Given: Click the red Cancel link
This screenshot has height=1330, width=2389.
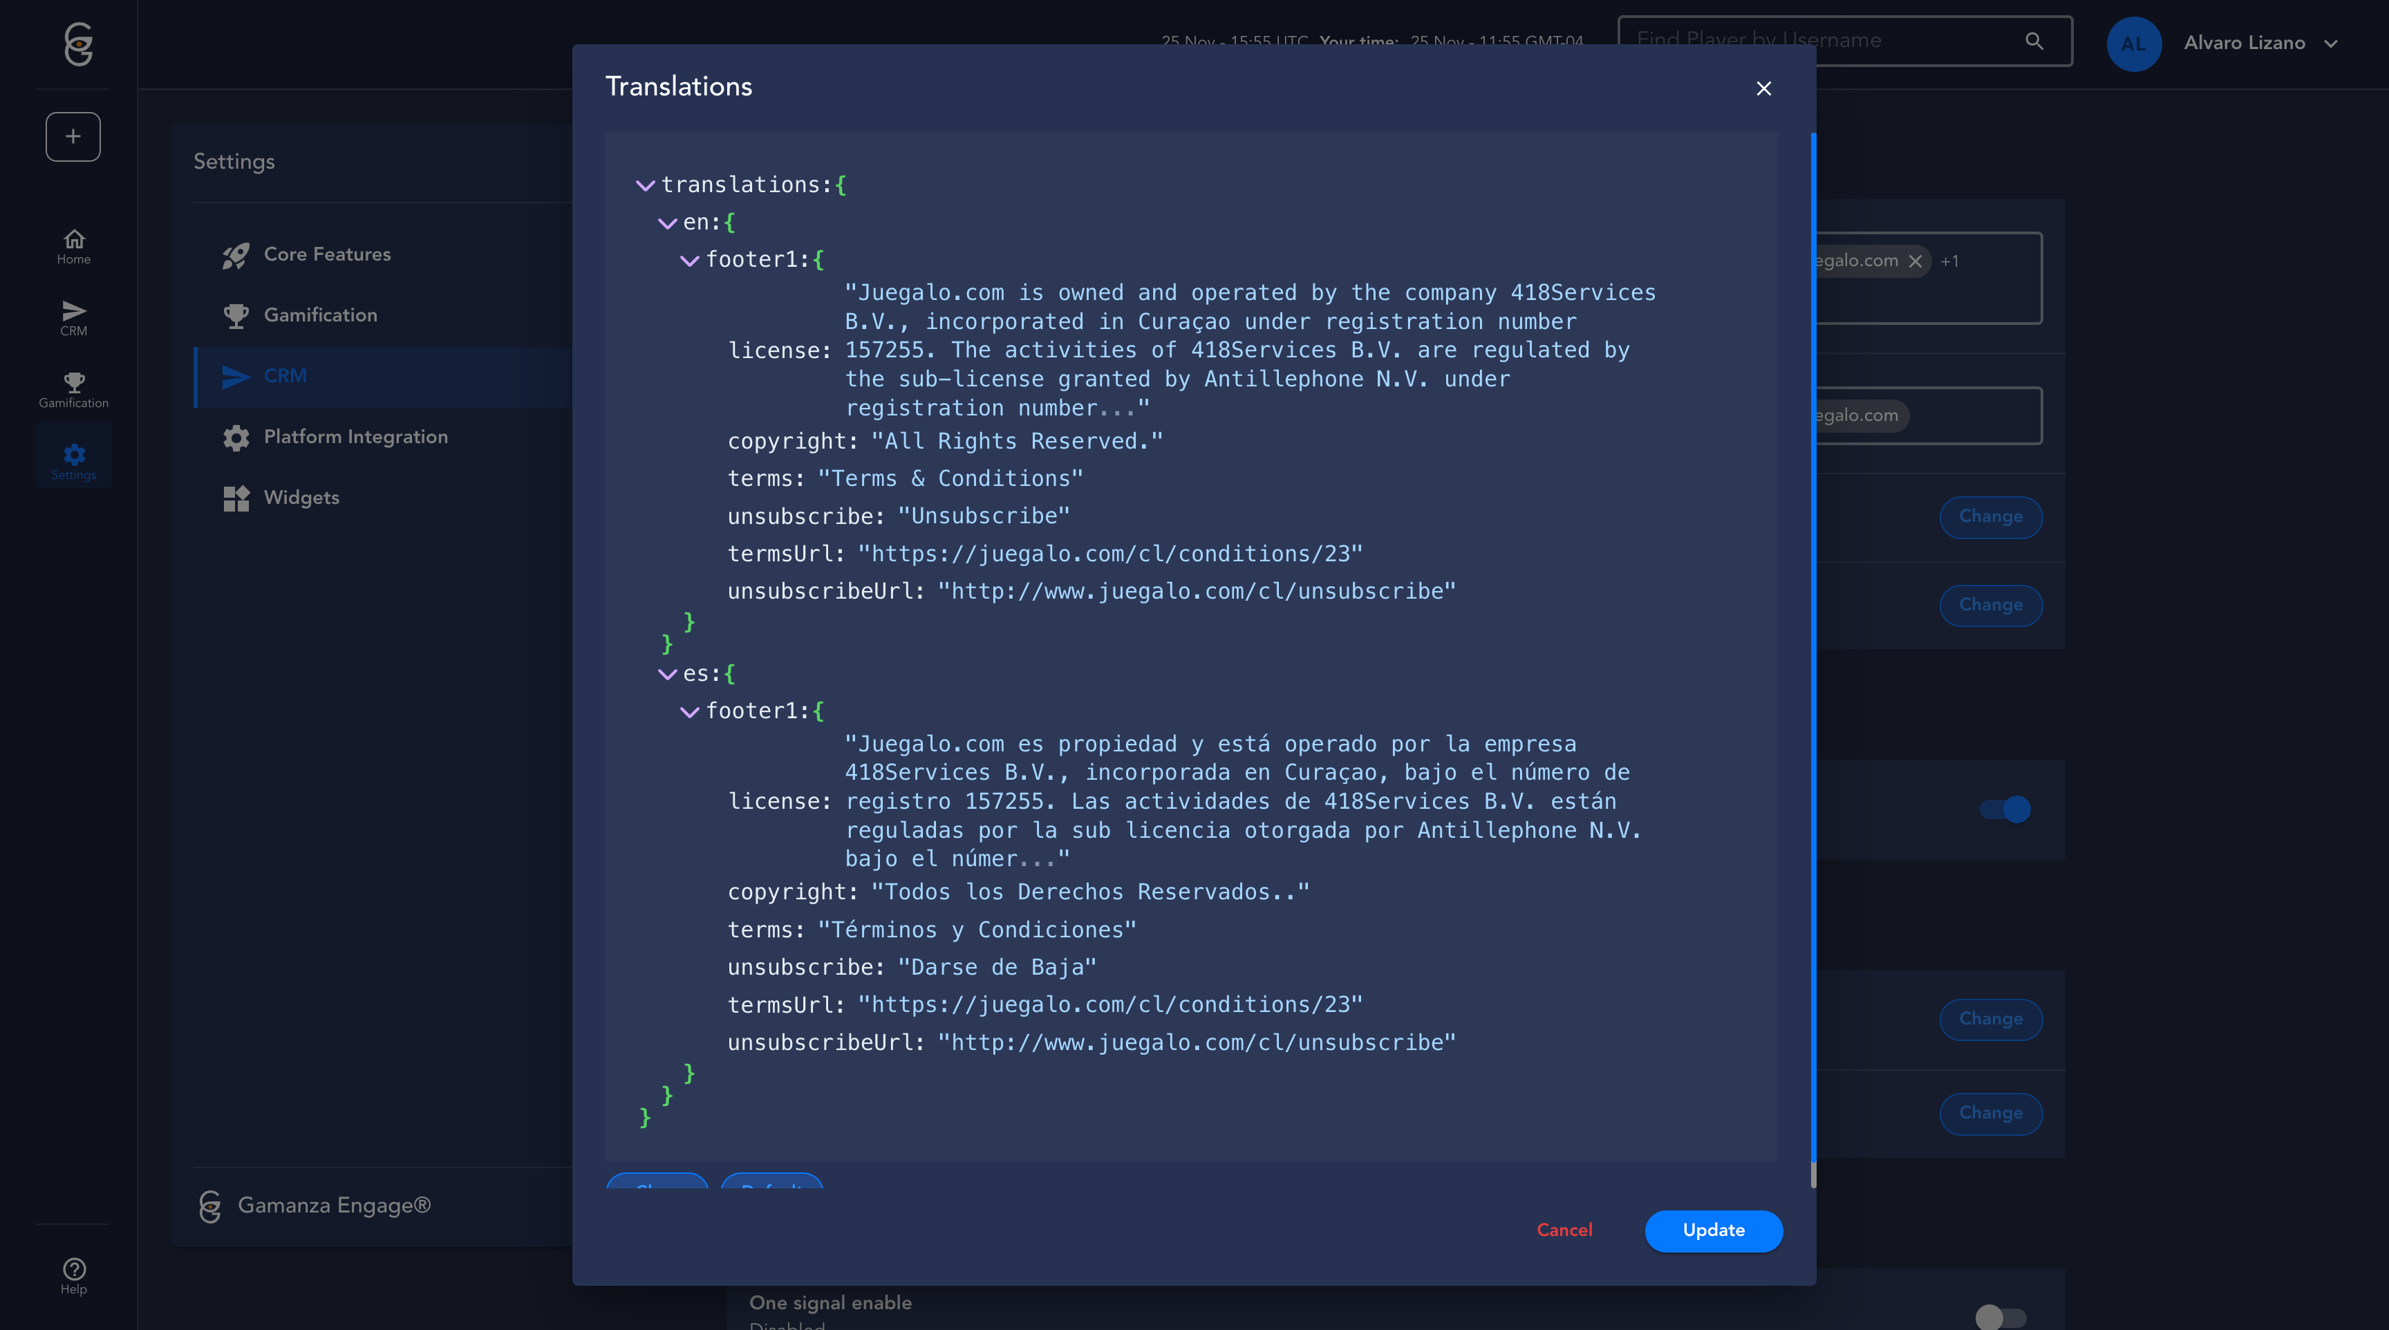Looking at the screenshot, I should pyautogui.click(x=1564, y=1230).
